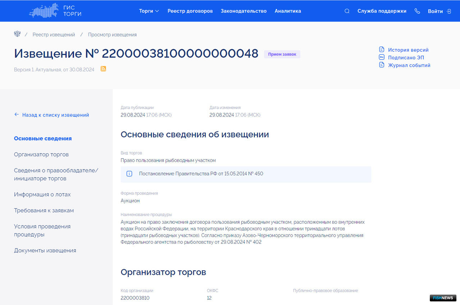Screen dimensions: 460x305
Task: Select Сведения о правообладателе sidebar section
Action: point(56,174)
